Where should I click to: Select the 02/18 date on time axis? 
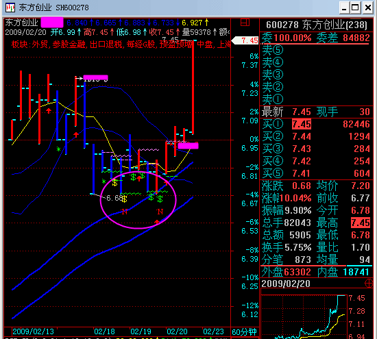(x=104, y=331)
